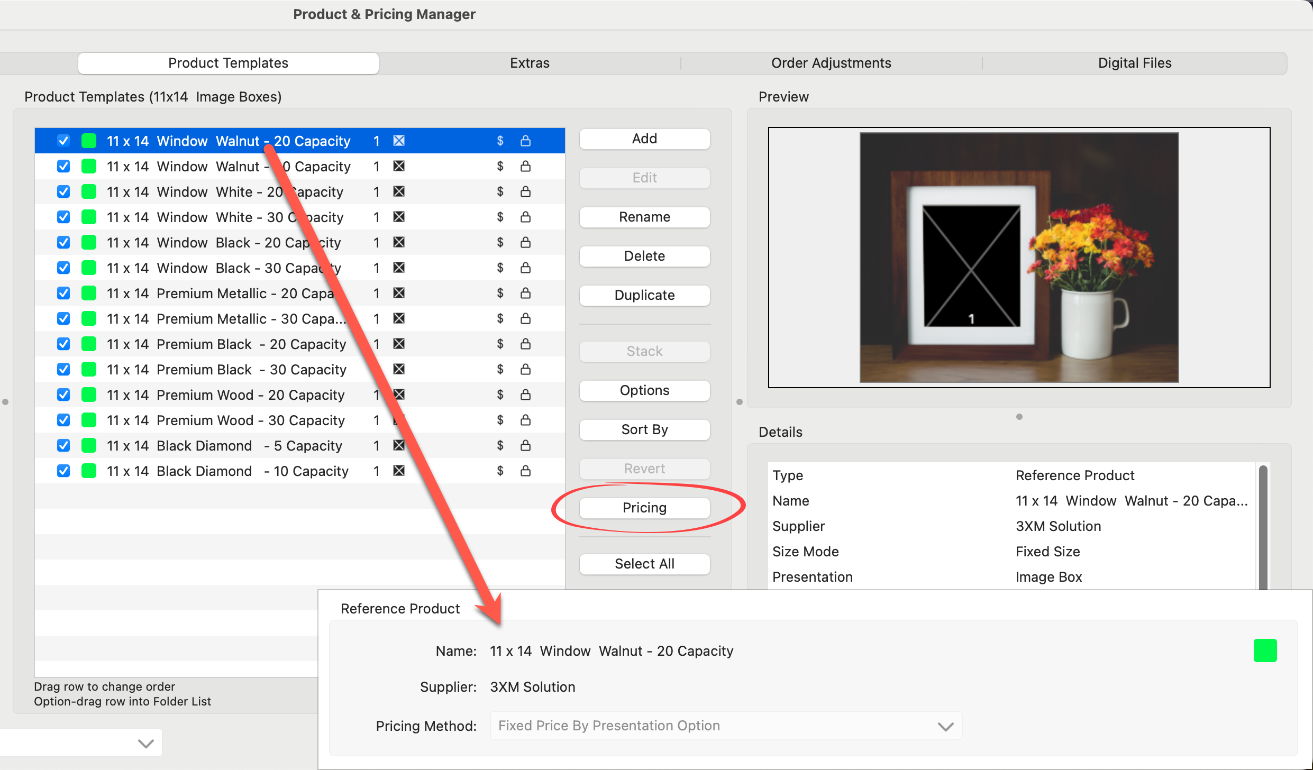Click dollar icon on Window Black 30 Capacity row
The width and height of the screenshot is (1313, 770).
pyautogui.click(x=500, y=268)
